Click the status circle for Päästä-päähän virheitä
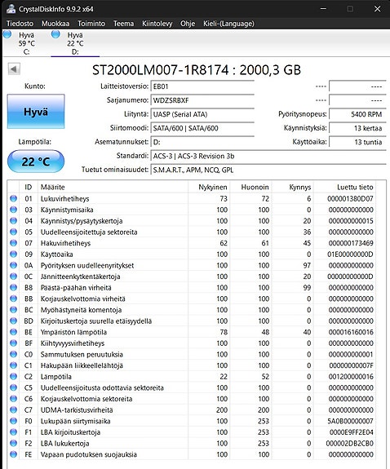Screen dimensions: 390x469 [13, 287]
